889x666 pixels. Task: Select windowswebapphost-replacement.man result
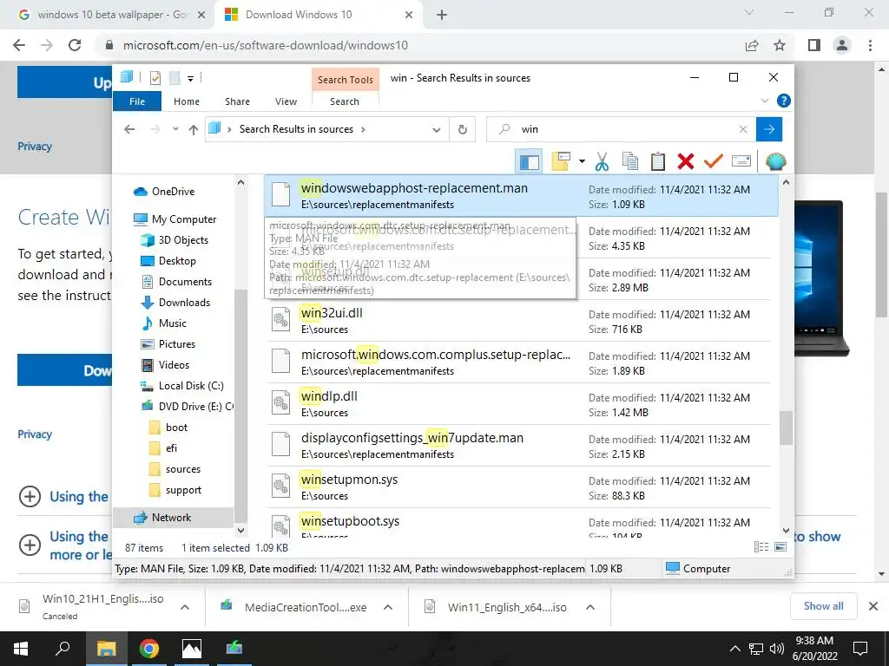521,196
